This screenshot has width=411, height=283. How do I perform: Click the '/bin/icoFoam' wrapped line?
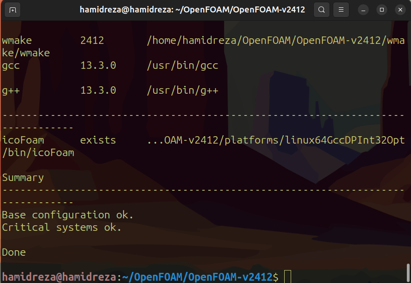[x=38, y=153]
